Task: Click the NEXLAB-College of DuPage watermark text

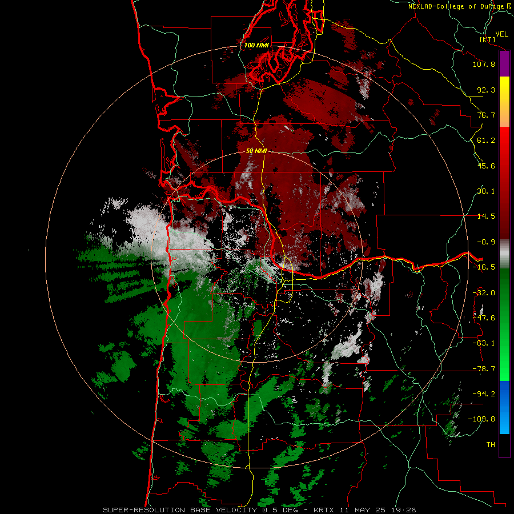Action: (x=461, y=6)
